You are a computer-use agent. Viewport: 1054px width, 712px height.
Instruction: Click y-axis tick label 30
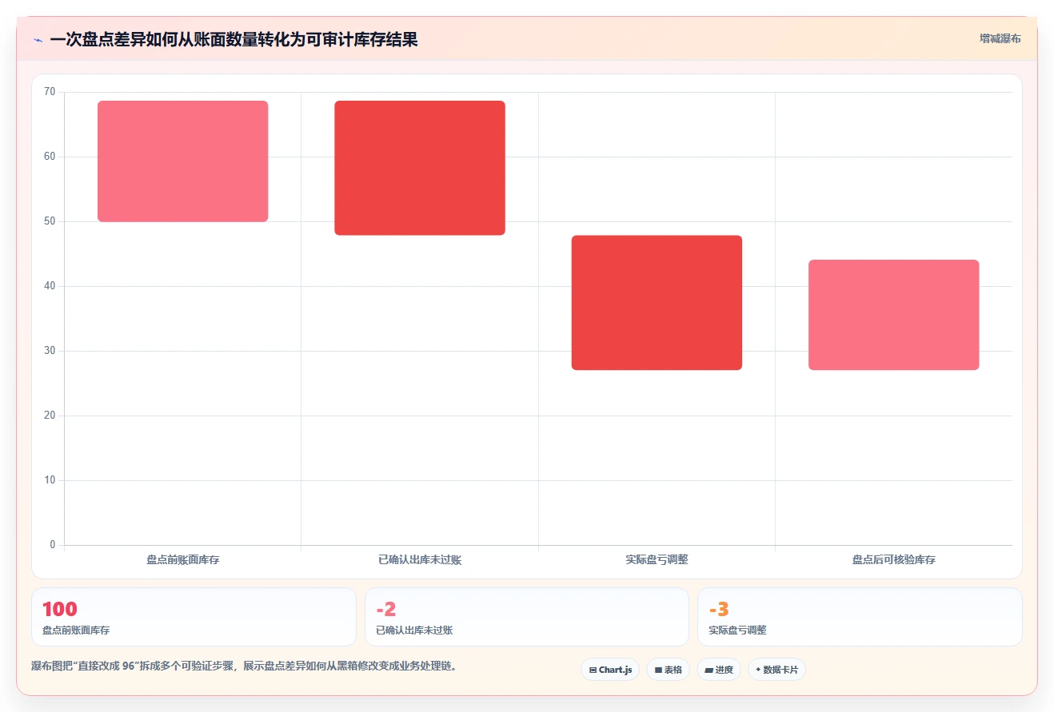pos(50,351)
